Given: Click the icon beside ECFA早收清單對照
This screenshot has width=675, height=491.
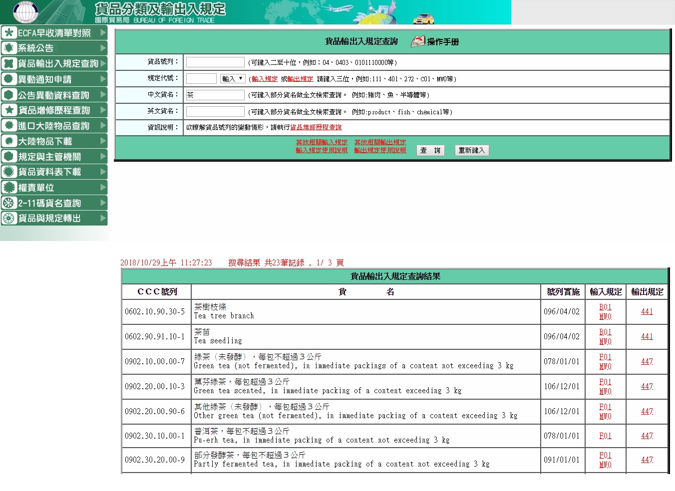Looking at the screenshot, I should [x=9, y=33].
